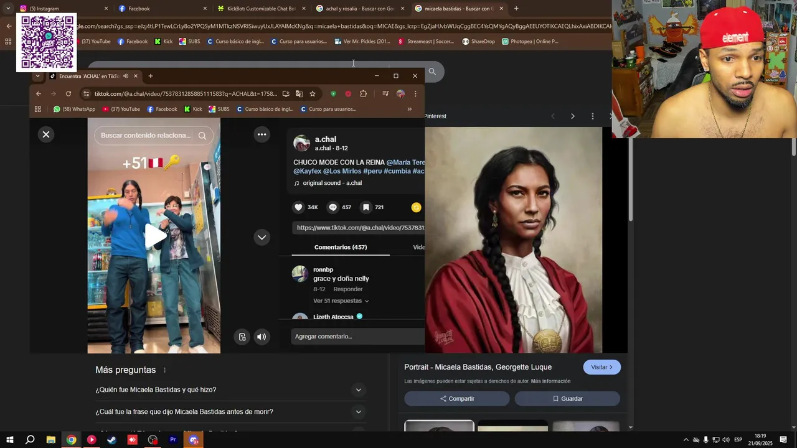Click the Google search magnifier button
This screenshot has height=448, width=797.
click(x=432, y=72)
